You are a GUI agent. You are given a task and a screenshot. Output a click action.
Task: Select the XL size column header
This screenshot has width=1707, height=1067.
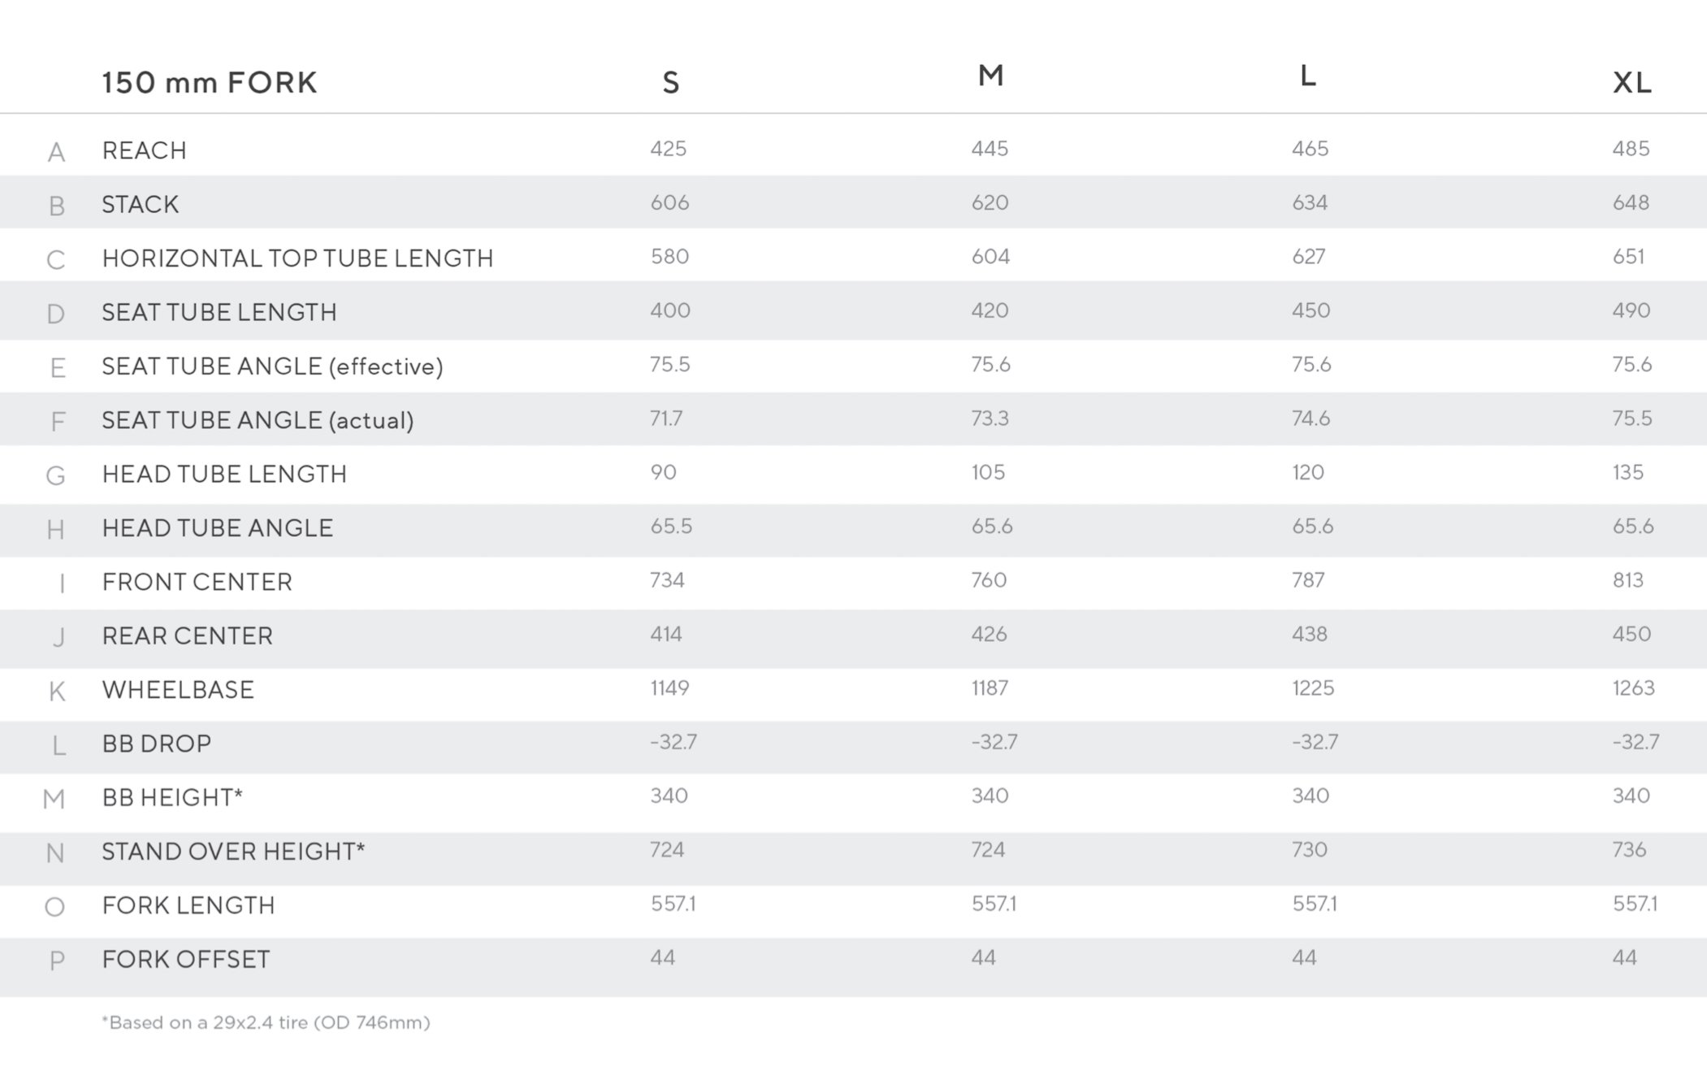click(1631, 82)
